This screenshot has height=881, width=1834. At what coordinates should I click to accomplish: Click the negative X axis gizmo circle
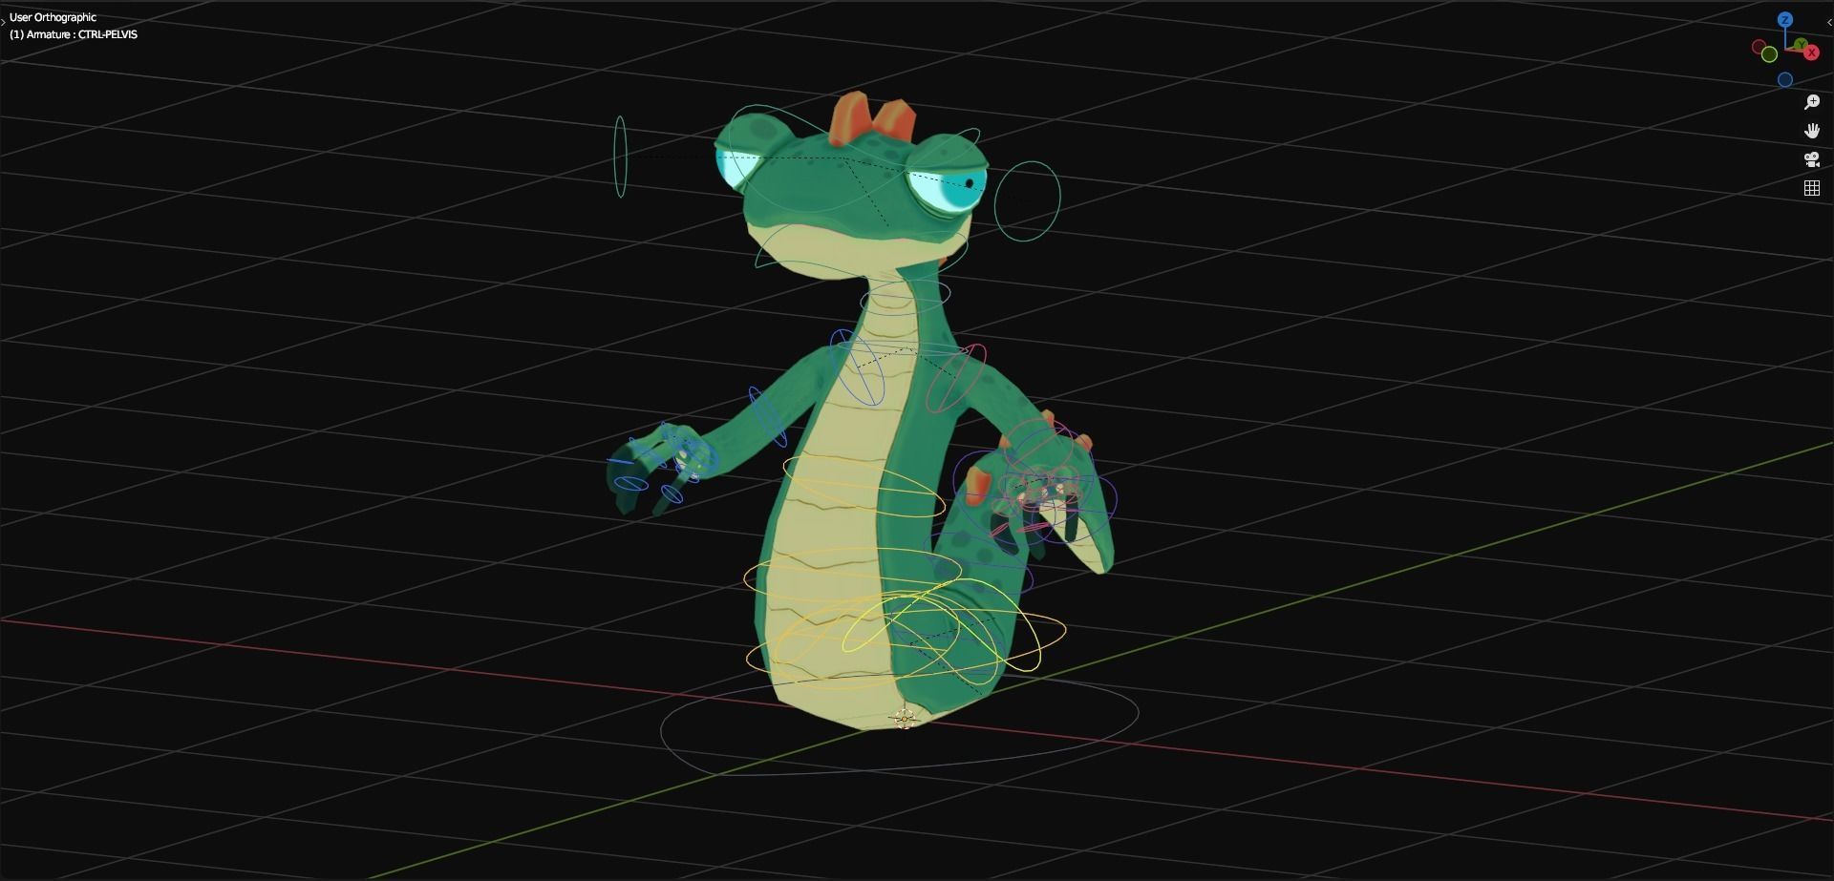click(1759, 46)
